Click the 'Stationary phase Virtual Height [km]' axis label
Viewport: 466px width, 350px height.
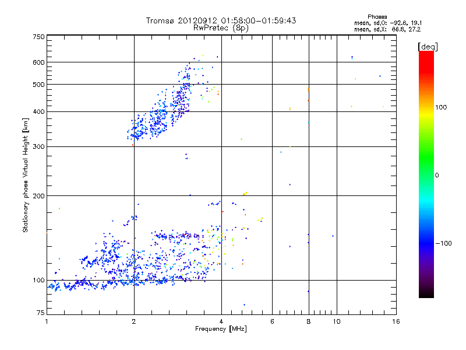pyautogui.click(x=26, y=176)
